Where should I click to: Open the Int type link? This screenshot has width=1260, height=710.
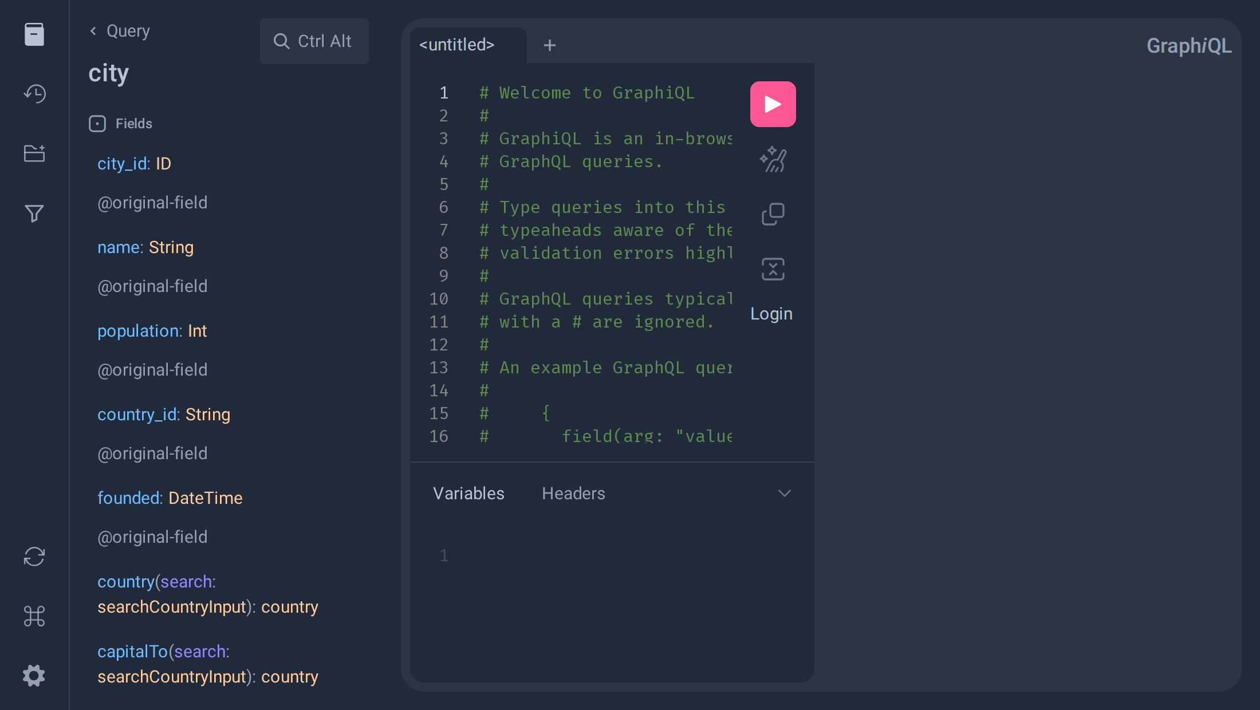(197, 331)
